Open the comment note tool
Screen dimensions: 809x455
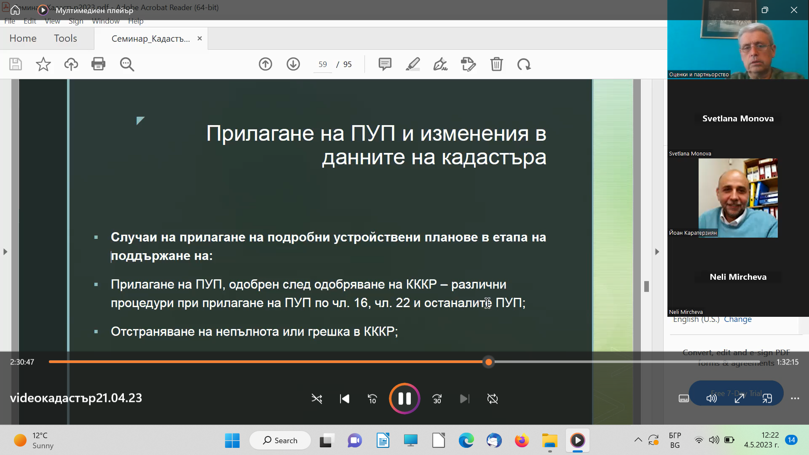coord(385,64)
